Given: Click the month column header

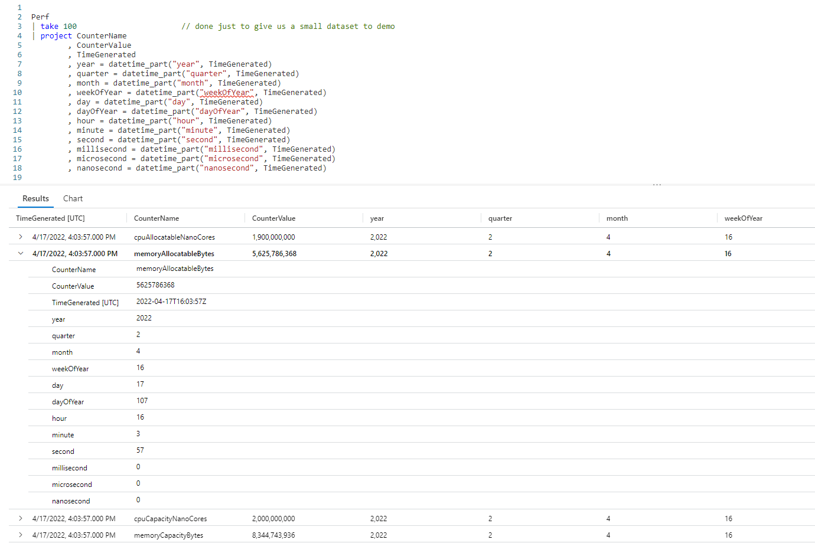Looking at the screenshot, I should 617,218.
